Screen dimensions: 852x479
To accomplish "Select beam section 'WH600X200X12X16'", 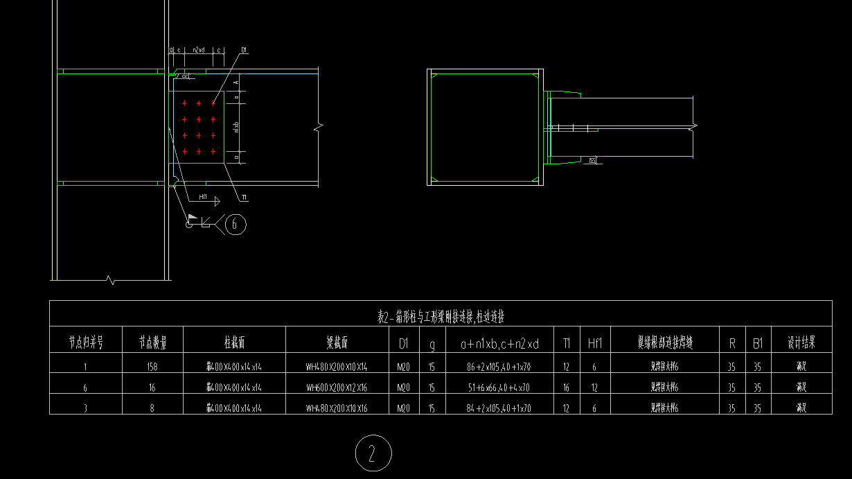I will coord(337,388).
